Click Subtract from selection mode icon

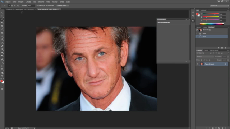point(15,6)
